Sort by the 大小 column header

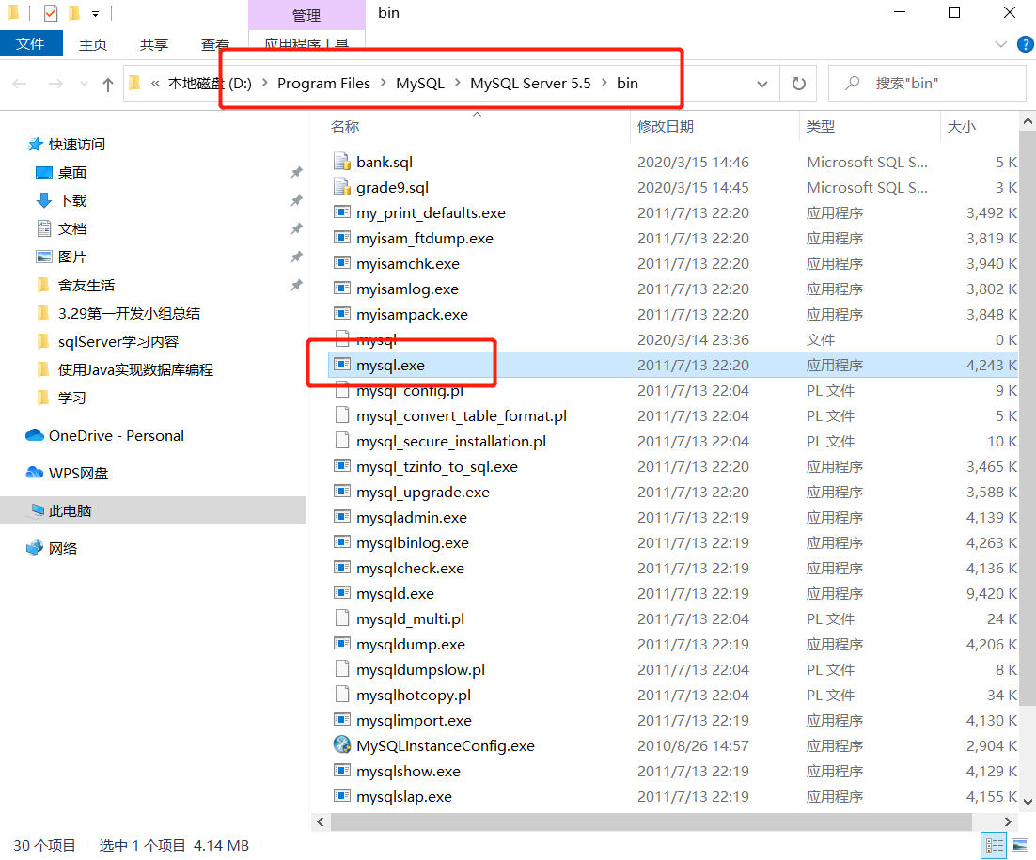tap(962, 126)
